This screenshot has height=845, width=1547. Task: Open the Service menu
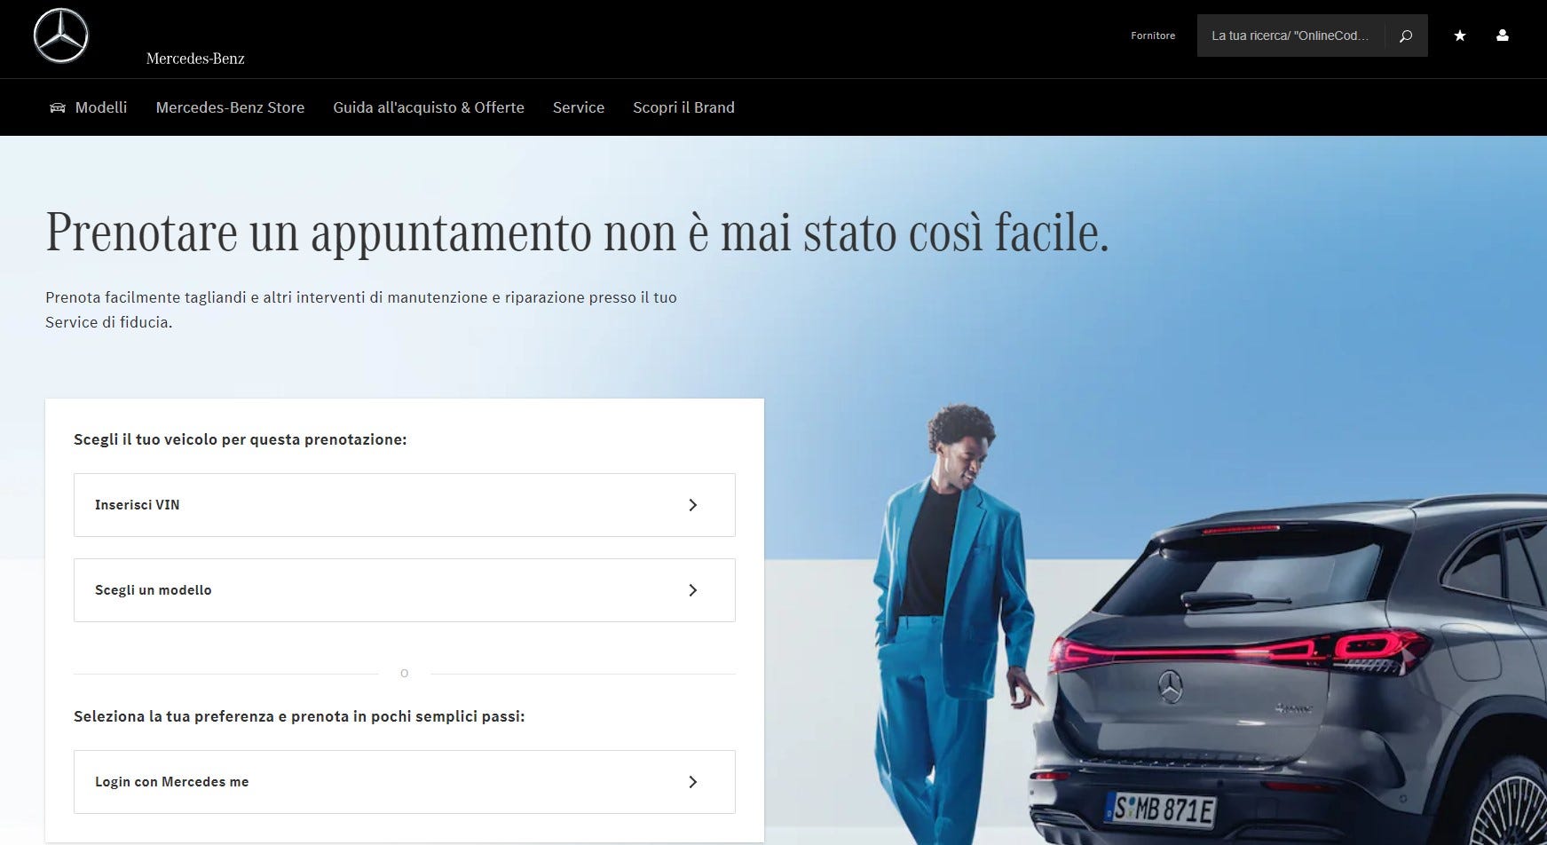click(579, 107)
